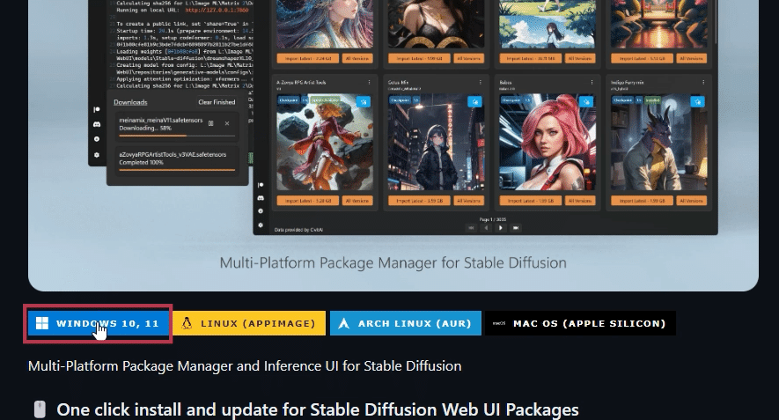The width and height of the screenshot is (779, 420).
Task: Click the Arch Linux (AUR) badge
Action: pyautogui.click(x=406, y=323)
